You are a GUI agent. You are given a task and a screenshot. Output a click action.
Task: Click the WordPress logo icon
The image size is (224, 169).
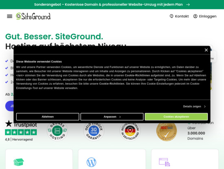point(91,162)
